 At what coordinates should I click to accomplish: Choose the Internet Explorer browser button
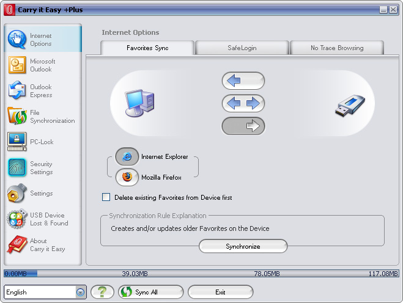pos(127,156)
